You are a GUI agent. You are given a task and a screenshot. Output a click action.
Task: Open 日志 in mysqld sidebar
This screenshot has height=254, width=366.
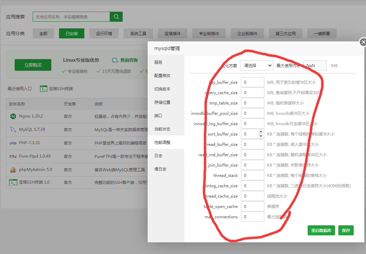click(166, 156)
